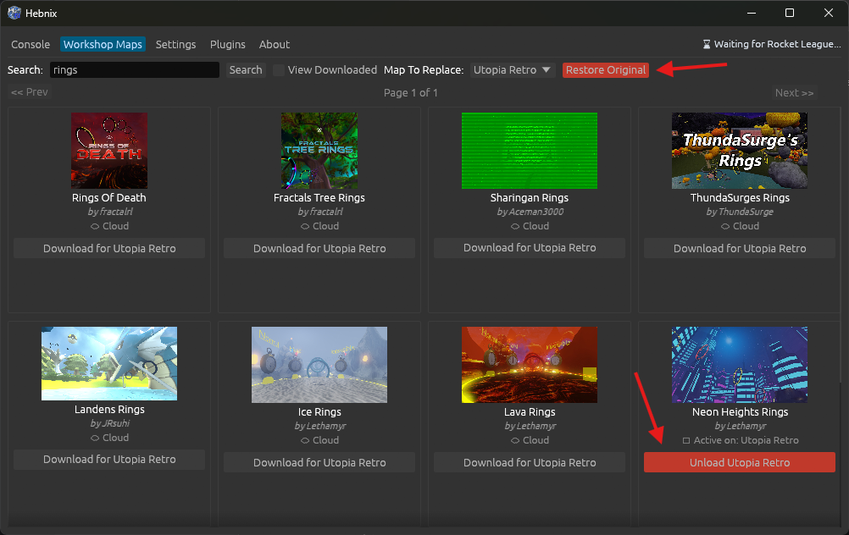The width and height of the screenshot is (849, 535).
Task: Select the Ice Rings thumbnail
Action: pyautogui.click(x=319, y=365)
